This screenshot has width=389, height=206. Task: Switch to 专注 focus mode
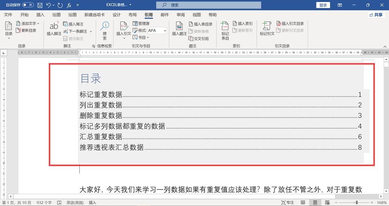[x=288, y=202]
